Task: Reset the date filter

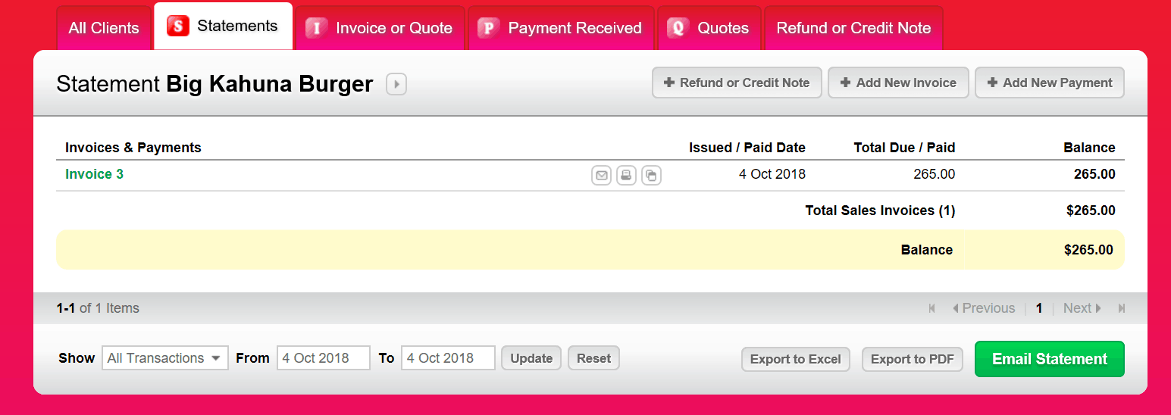Action: coord(593,358)
